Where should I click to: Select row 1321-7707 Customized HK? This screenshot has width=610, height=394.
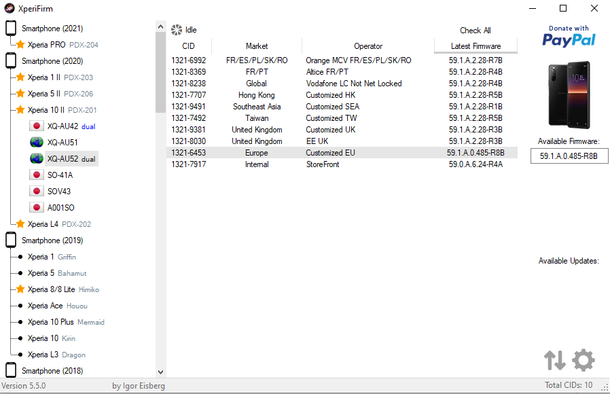pos(342,95)
